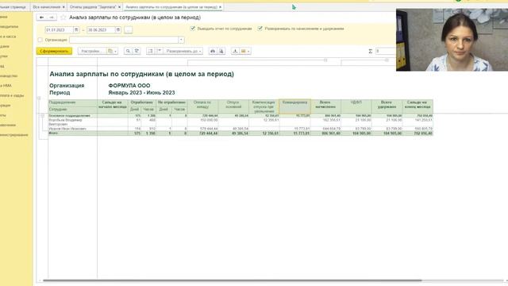Click the webcam video overlay thumbnail
The image size is (508, 286).
[452, 40]
